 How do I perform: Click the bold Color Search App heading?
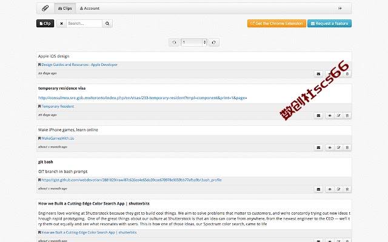(94, 204)
